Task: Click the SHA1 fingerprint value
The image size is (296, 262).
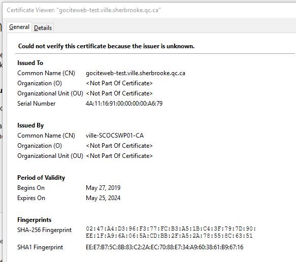Action: (165, 247)
